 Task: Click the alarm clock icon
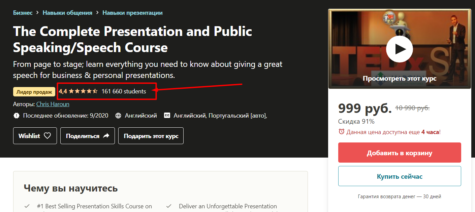coord(342,132)
